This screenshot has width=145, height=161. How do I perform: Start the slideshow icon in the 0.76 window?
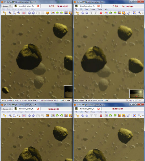click(x=47, y=13)
